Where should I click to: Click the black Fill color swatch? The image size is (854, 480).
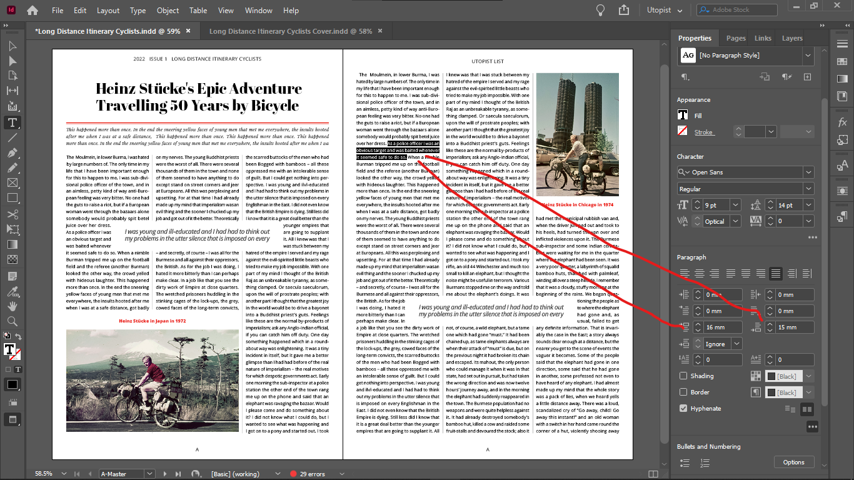[x=683, y=115]
